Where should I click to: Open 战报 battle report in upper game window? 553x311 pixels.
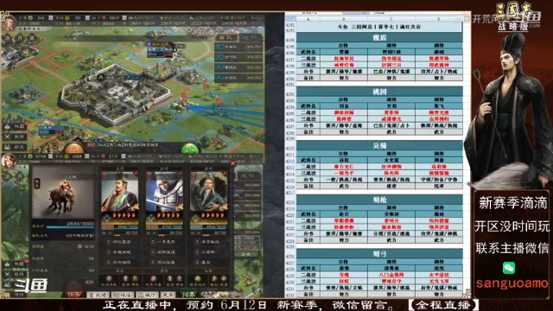pyautogui.click(x=15, y=136)
